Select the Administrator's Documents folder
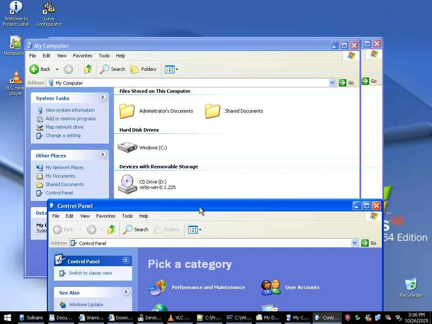Image resolution: width=432 pixels, height=324 pixels. tap(156, 111)
